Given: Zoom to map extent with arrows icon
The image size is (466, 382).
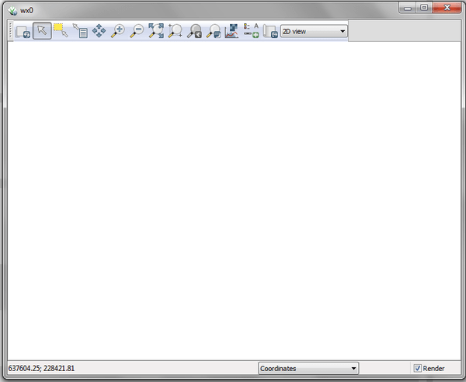Looking at the screenshot, I should 156,31.
